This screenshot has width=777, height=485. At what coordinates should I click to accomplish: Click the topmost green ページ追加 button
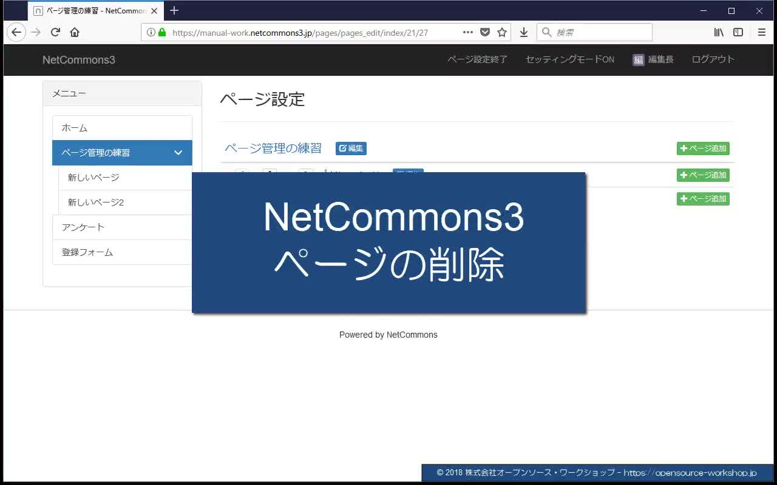[x=703, y=149]
